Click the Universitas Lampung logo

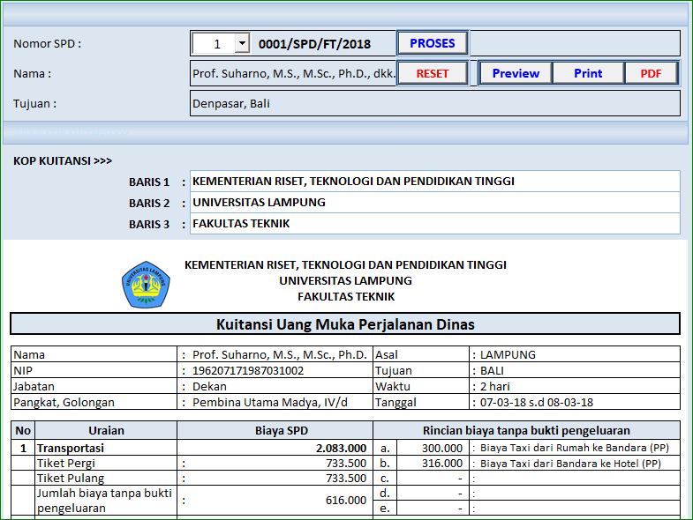146,285
